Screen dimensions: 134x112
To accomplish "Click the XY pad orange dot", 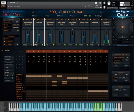I will click(122, 27).
